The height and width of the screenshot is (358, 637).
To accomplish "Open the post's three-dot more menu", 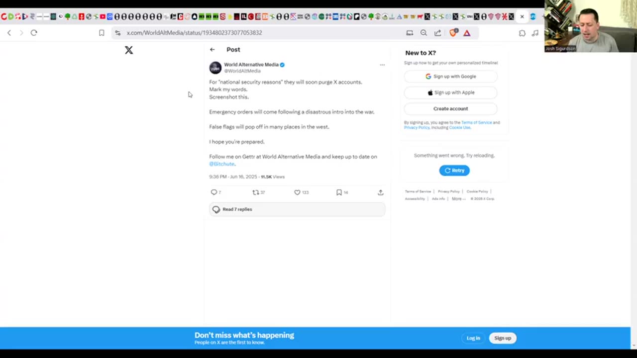I will point(382,65).
